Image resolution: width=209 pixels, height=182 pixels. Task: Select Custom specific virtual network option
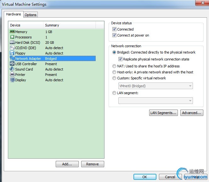(x=114, y=78)
